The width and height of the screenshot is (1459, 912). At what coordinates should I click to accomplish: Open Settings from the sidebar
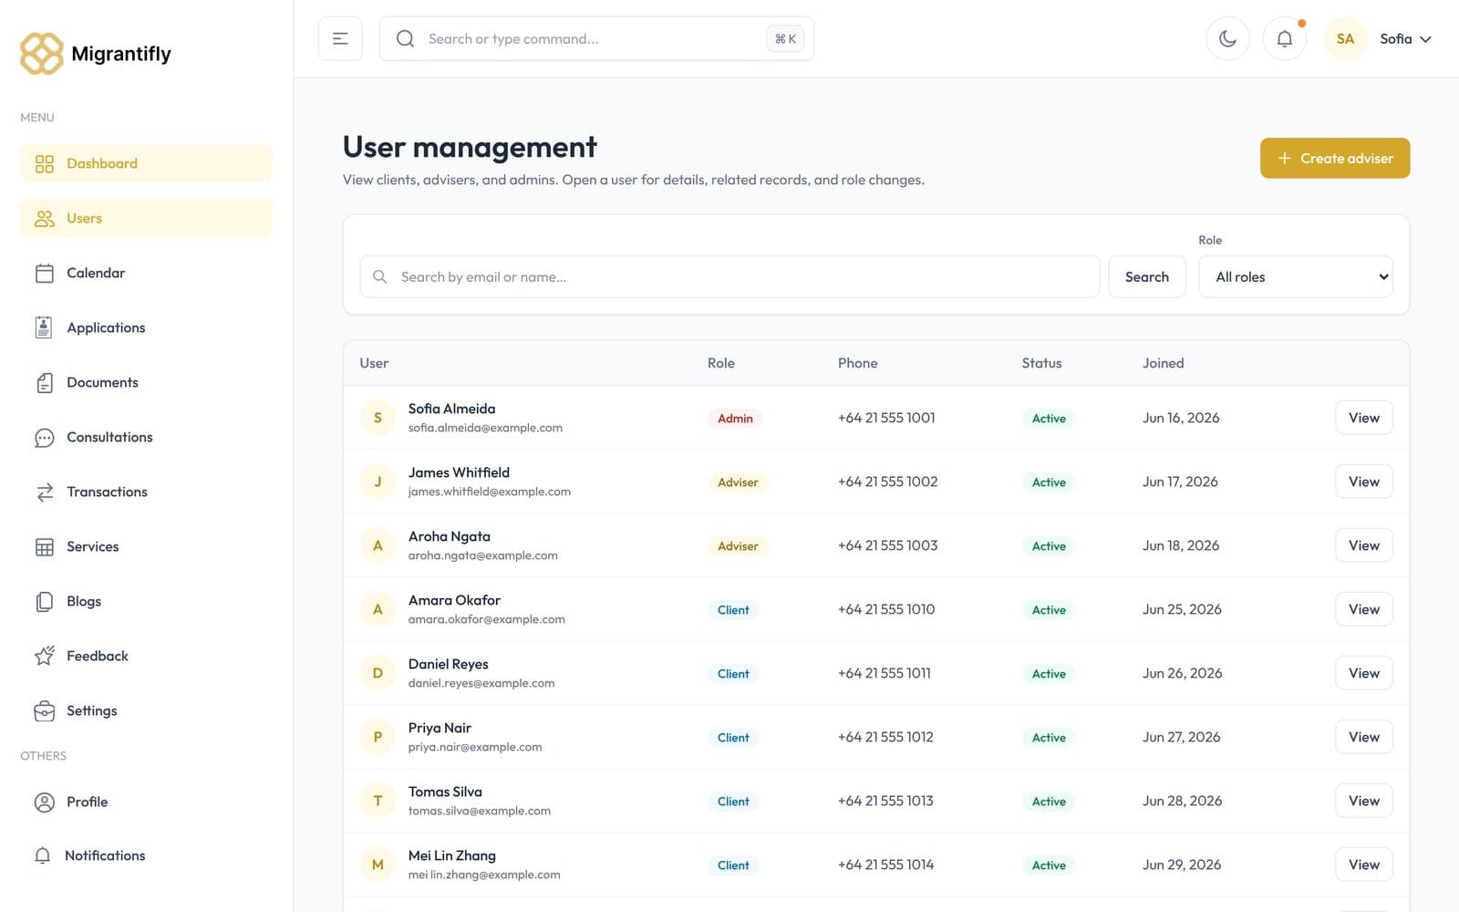(146, 710)
